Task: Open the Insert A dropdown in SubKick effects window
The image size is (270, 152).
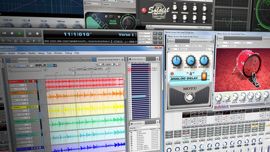Action: pyautogui.click(x=235, y=42)
